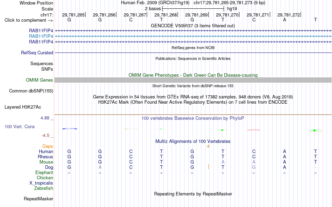
Task: Select the X_tropicalis species label
Action: tap(41, 183)
